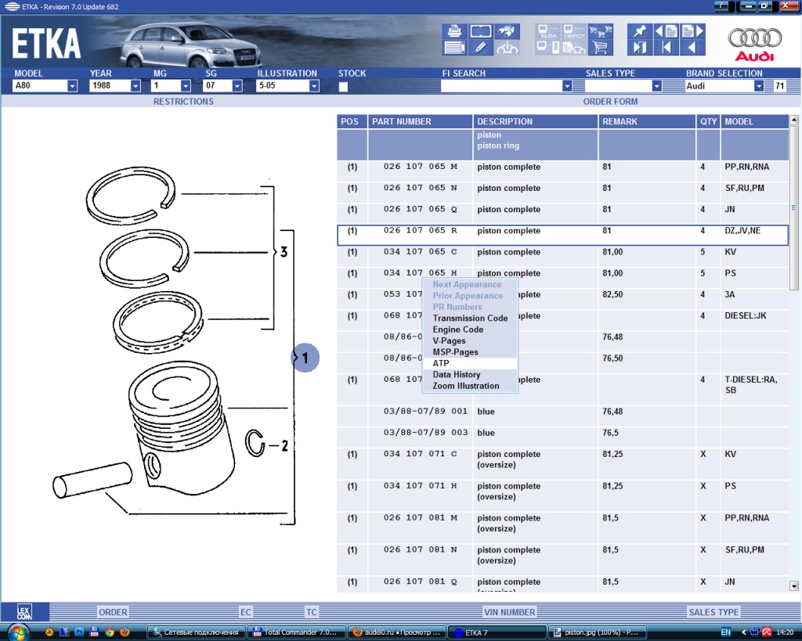Open the ORDER FORM link
The width and height of the screenshot is (802, 641).
[610, 102]
